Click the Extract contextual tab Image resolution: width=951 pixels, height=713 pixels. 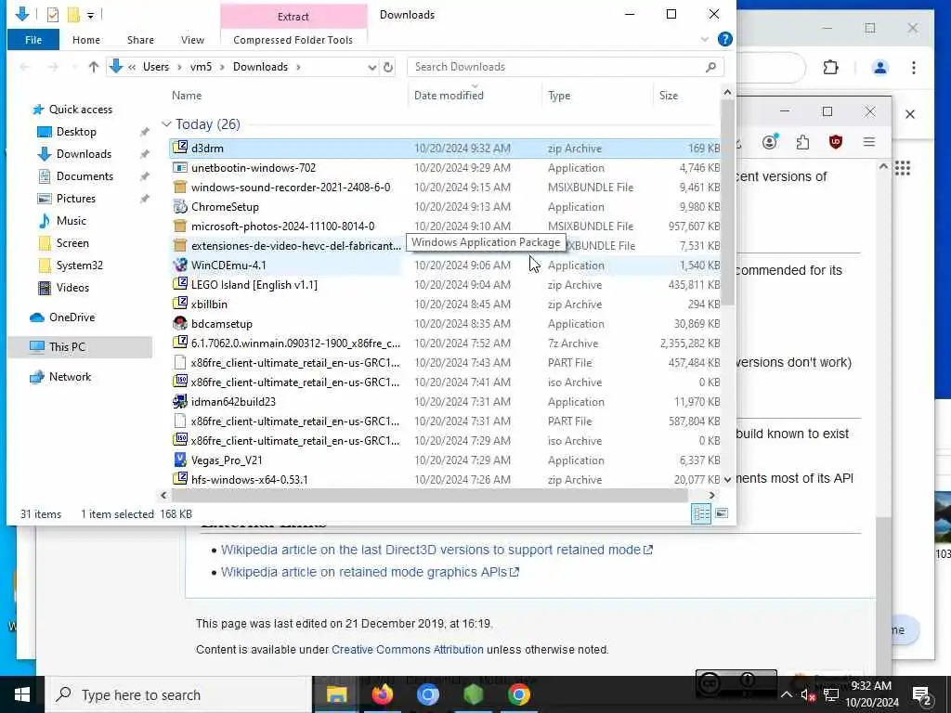(x=293, y=17)
